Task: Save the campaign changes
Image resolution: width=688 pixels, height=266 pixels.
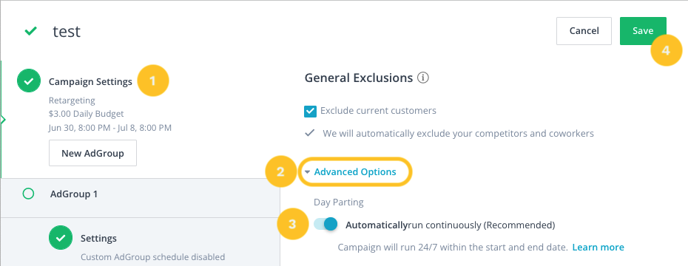Action: point(643,31)
